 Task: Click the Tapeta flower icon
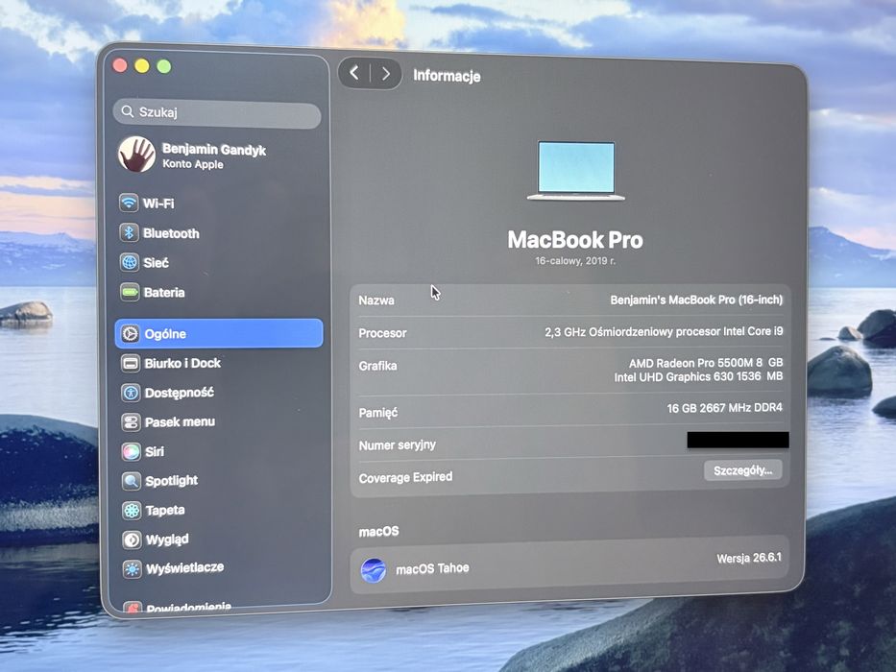pyautogui.click(x=132, y=511)
